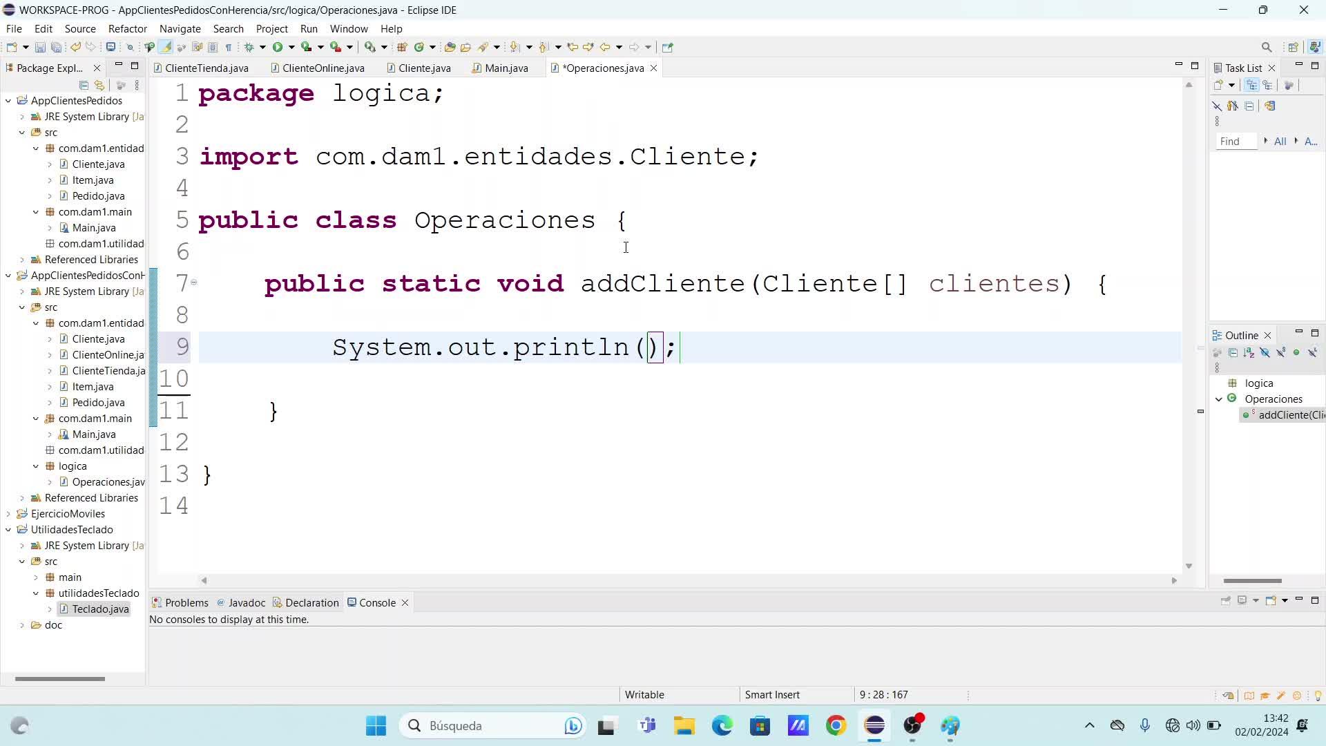Click the All link in Task List
Image resolution: width=1326 pixels, height=746 pixels.
1280,142
